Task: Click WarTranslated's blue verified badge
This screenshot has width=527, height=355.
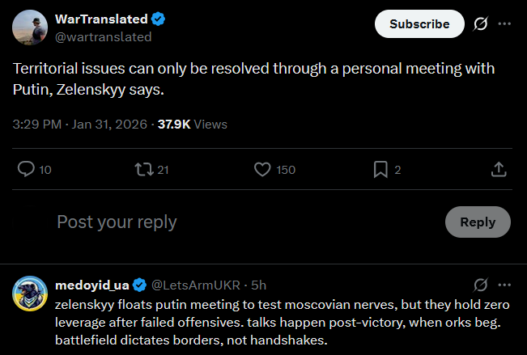Action: 159,19
